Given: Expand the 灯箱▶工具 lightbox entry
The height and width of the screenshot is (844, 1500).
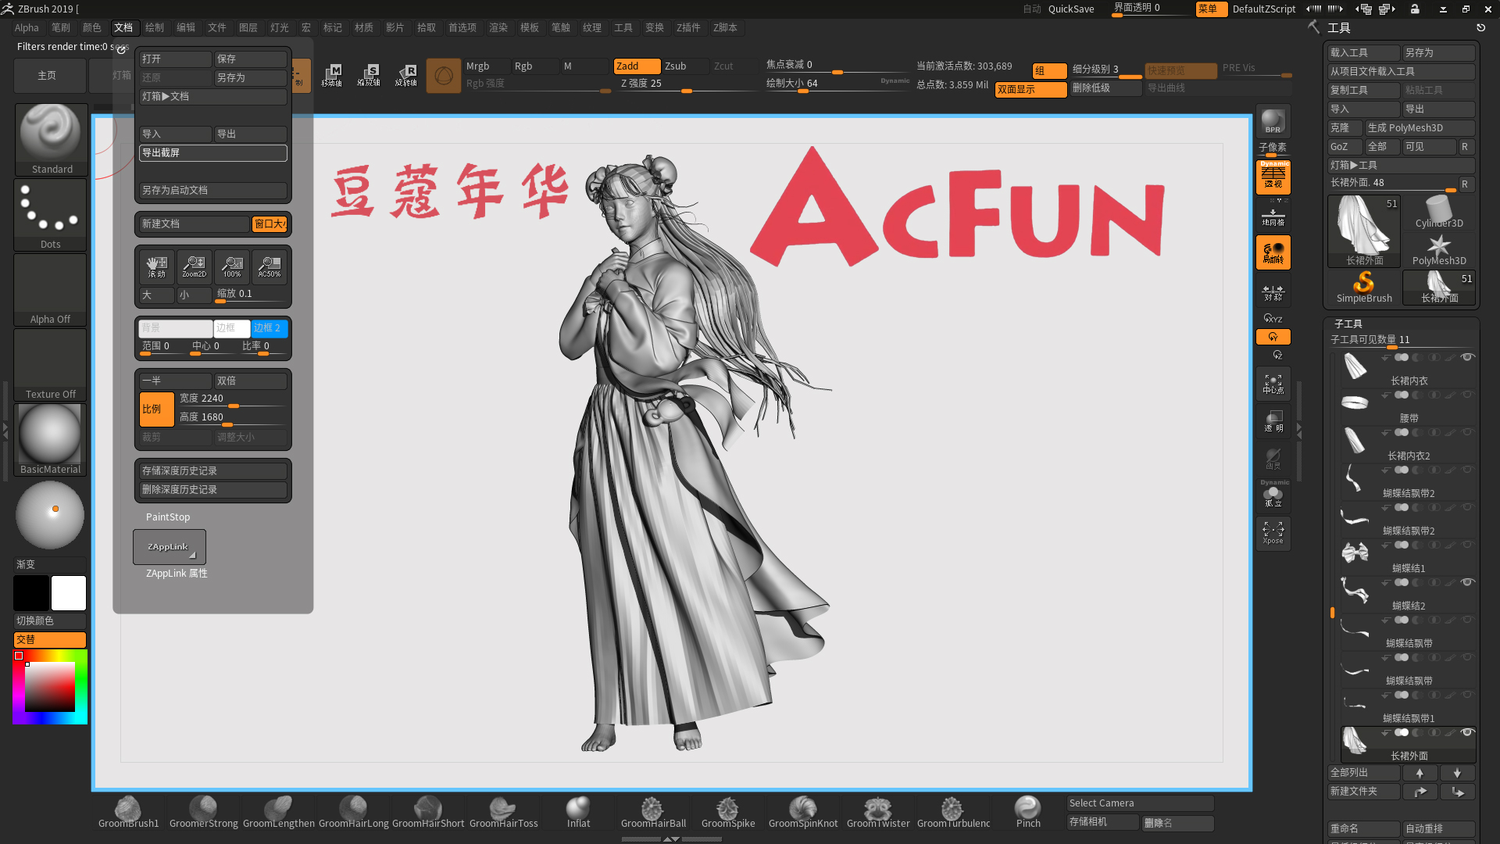Looking at the screenshot, I should coord(1401,166).
